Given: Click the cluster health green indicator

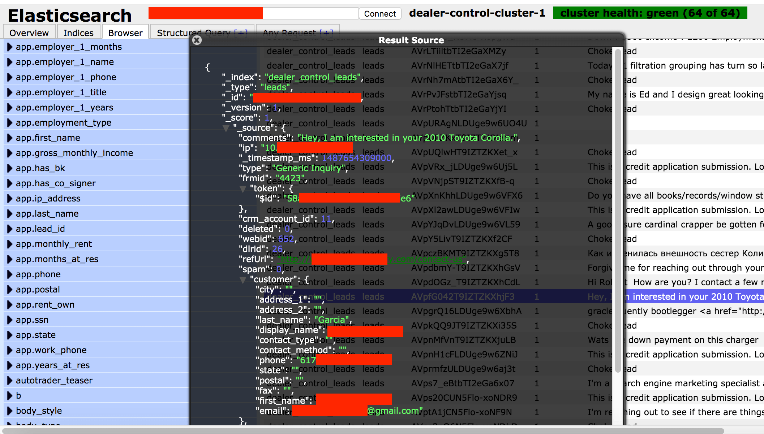Looking at the screenshot, I should click(650, 13).
